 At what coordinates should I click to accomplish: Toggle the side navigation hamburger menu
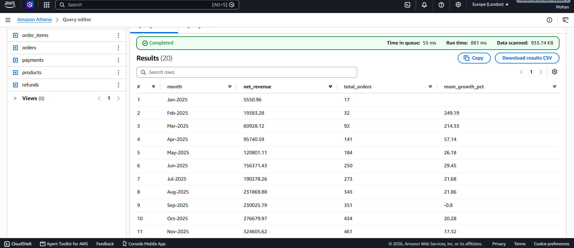(x=8, y=20)
